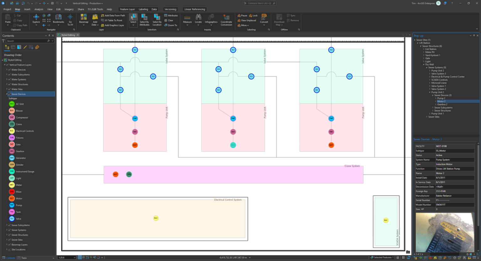Collapse Vertical Feature Layers group
Screen dimensions: 481x261
pyautogui.click(x=5, y=65)
